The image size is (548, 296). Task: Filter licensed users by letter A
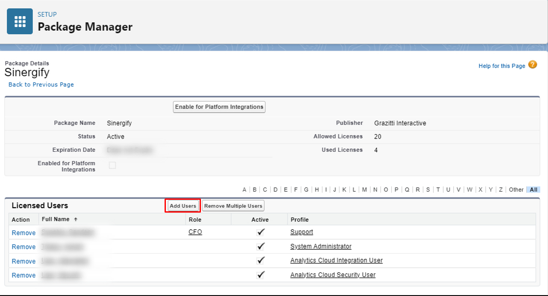245,189
